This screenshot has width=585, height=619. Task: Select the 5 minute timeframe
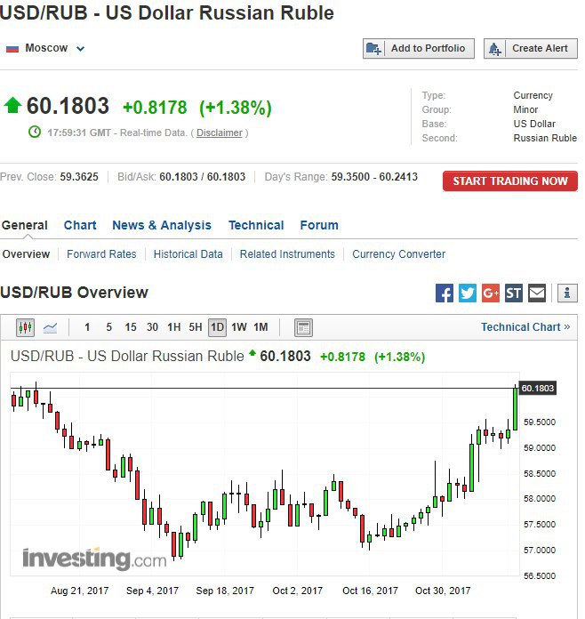pyautogui.click(x=109, y=327)
